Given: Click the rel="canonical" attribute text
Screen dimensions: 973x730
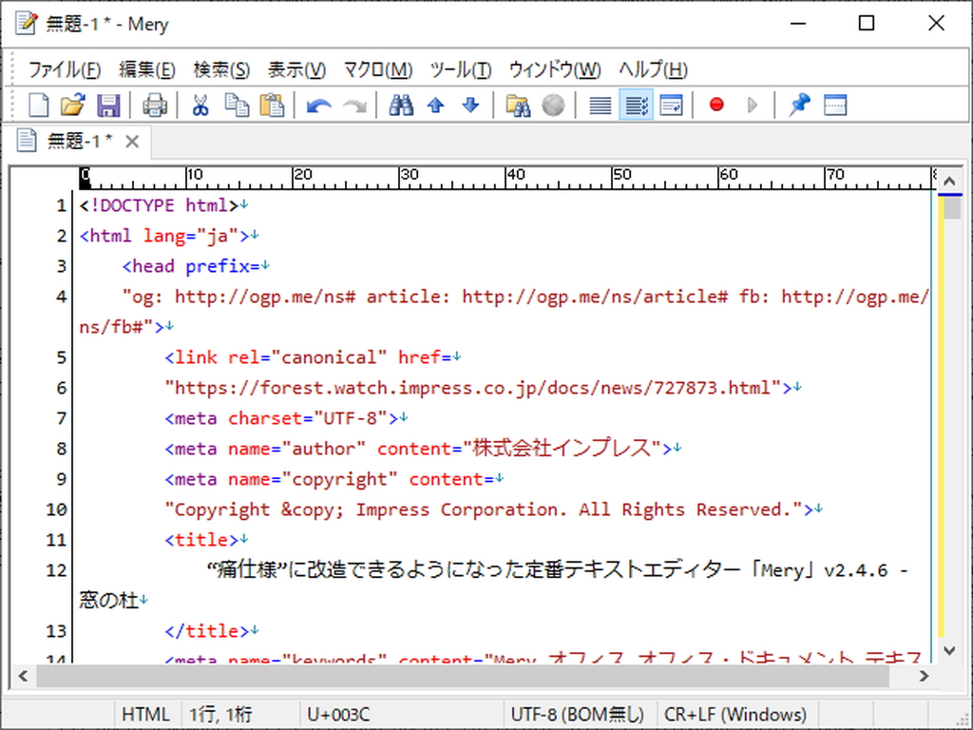Looking at the screenshot, I should coord(308,357).
